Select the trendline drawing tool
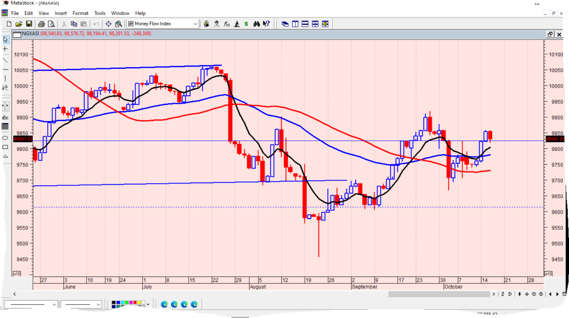This screenshot has height=318, width=569. [x=6, y=60]
